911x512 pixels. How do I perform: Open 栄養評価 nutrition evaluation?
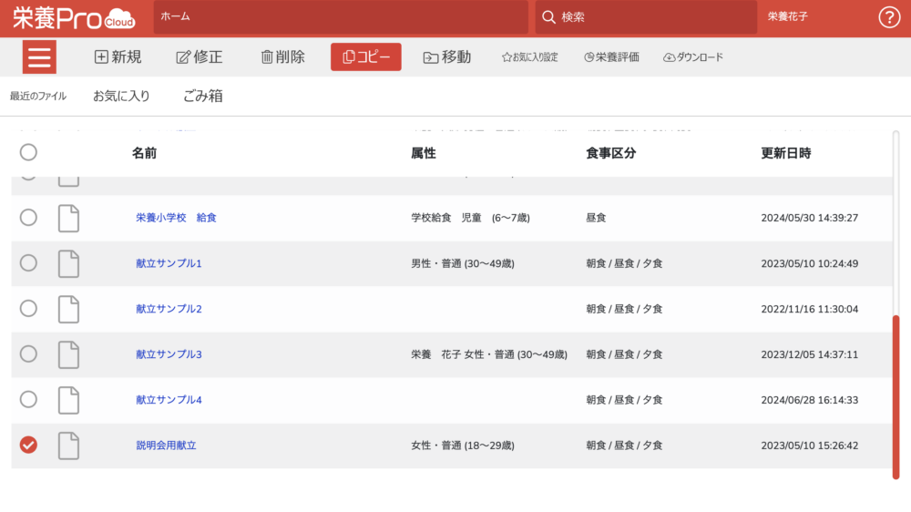(x=611, y=57)
